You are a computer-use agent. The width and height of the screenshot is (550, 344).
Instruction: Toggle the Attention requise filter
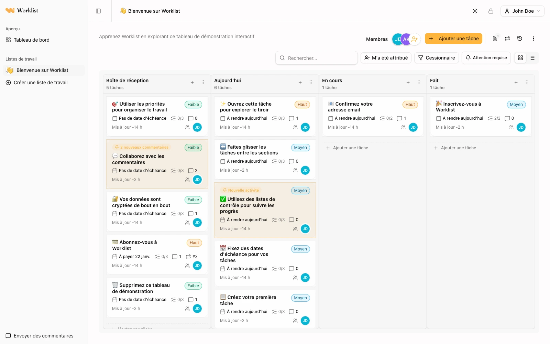(x=486, y=58)
